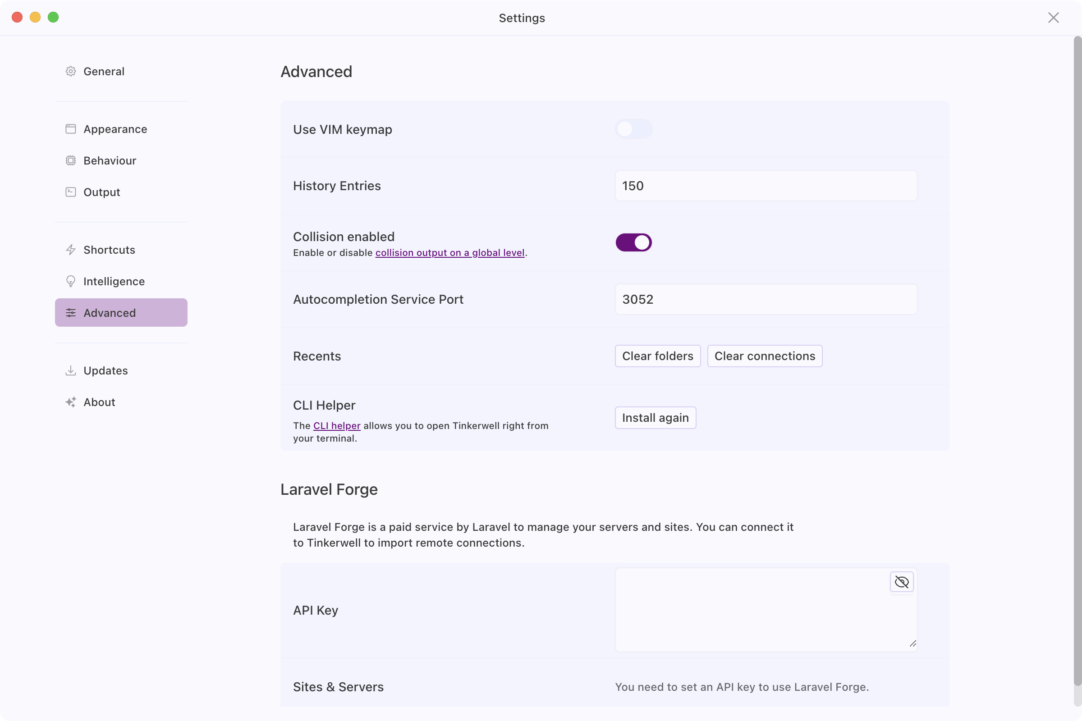Click the Shortcuts lightning bolt icon
Screen dimensions: 1082x721
(70, 250)
